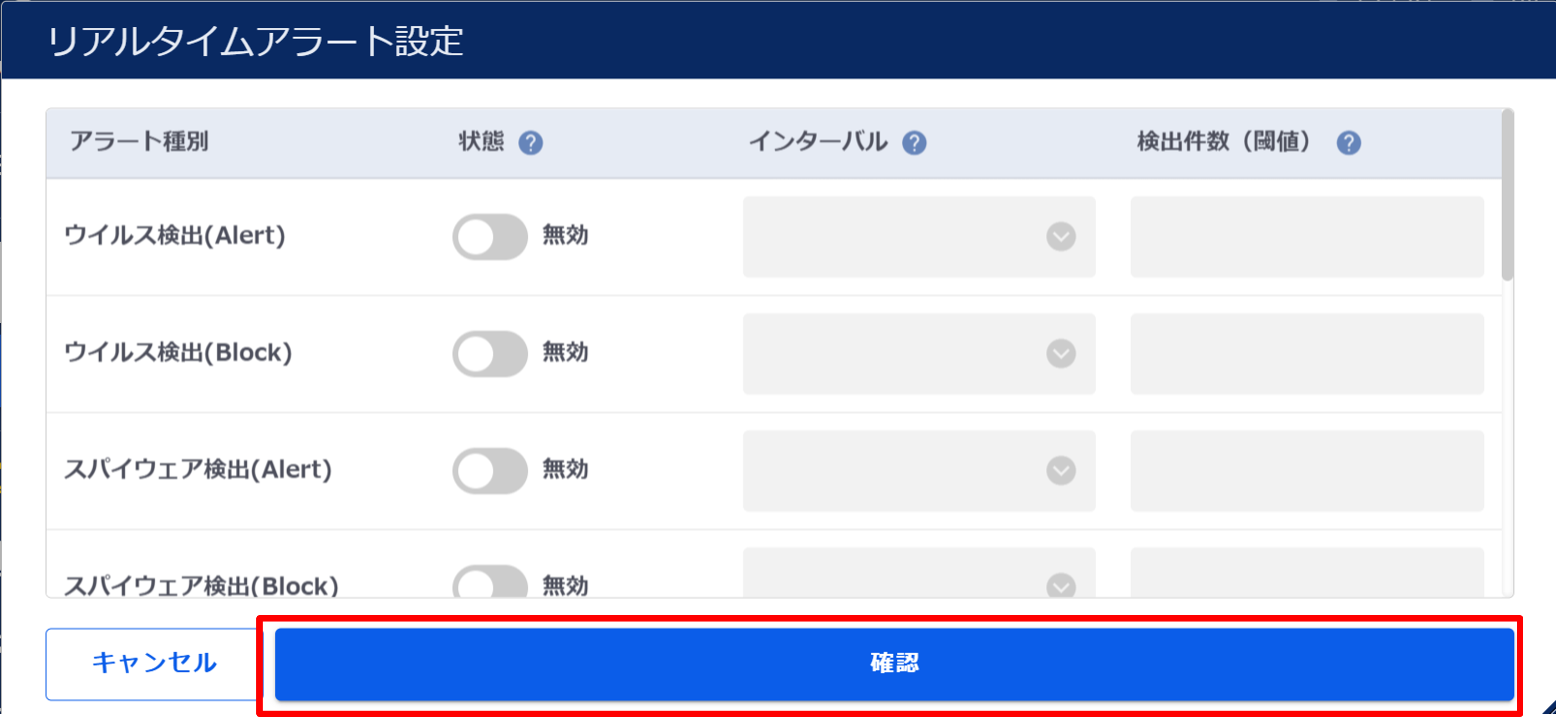1556x717 pixels.
Task: Toggle the スパイウェア検出(Block) switch
Action: pyautogui.click(x=490, y=582)
